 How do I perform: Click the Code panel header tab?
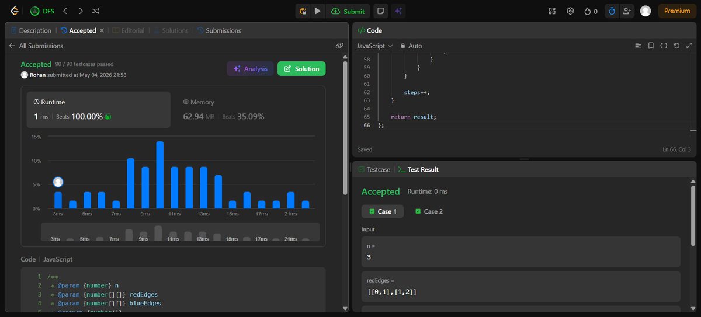click(x=370, y=30)
